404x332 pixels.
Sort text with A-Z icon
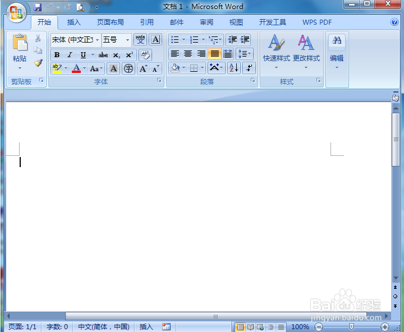coord(233,68)
